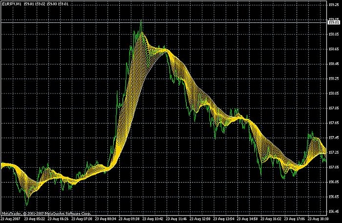Click the highlighted 159.01 current price label
The image size is (342, 223).
(334, 22)
